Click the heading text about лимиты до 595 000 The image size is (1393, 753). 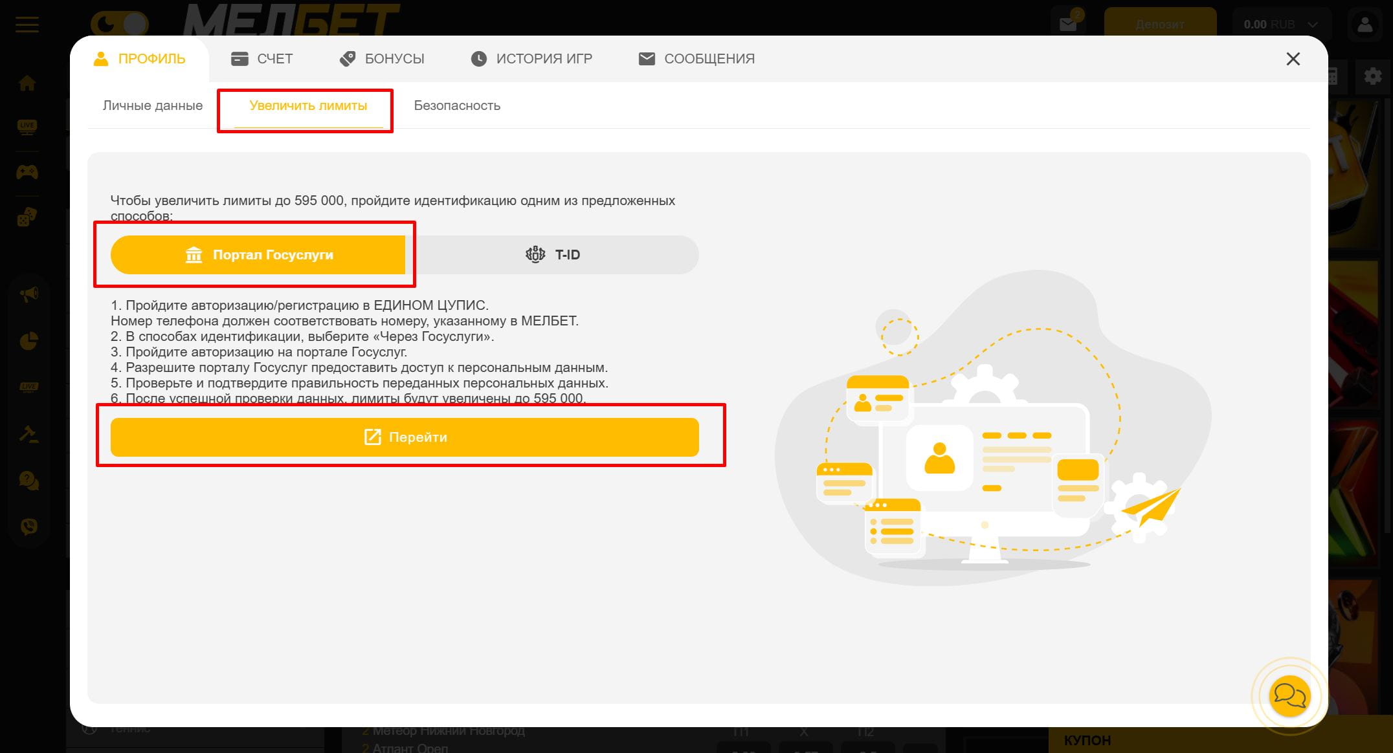click(393, 208)
